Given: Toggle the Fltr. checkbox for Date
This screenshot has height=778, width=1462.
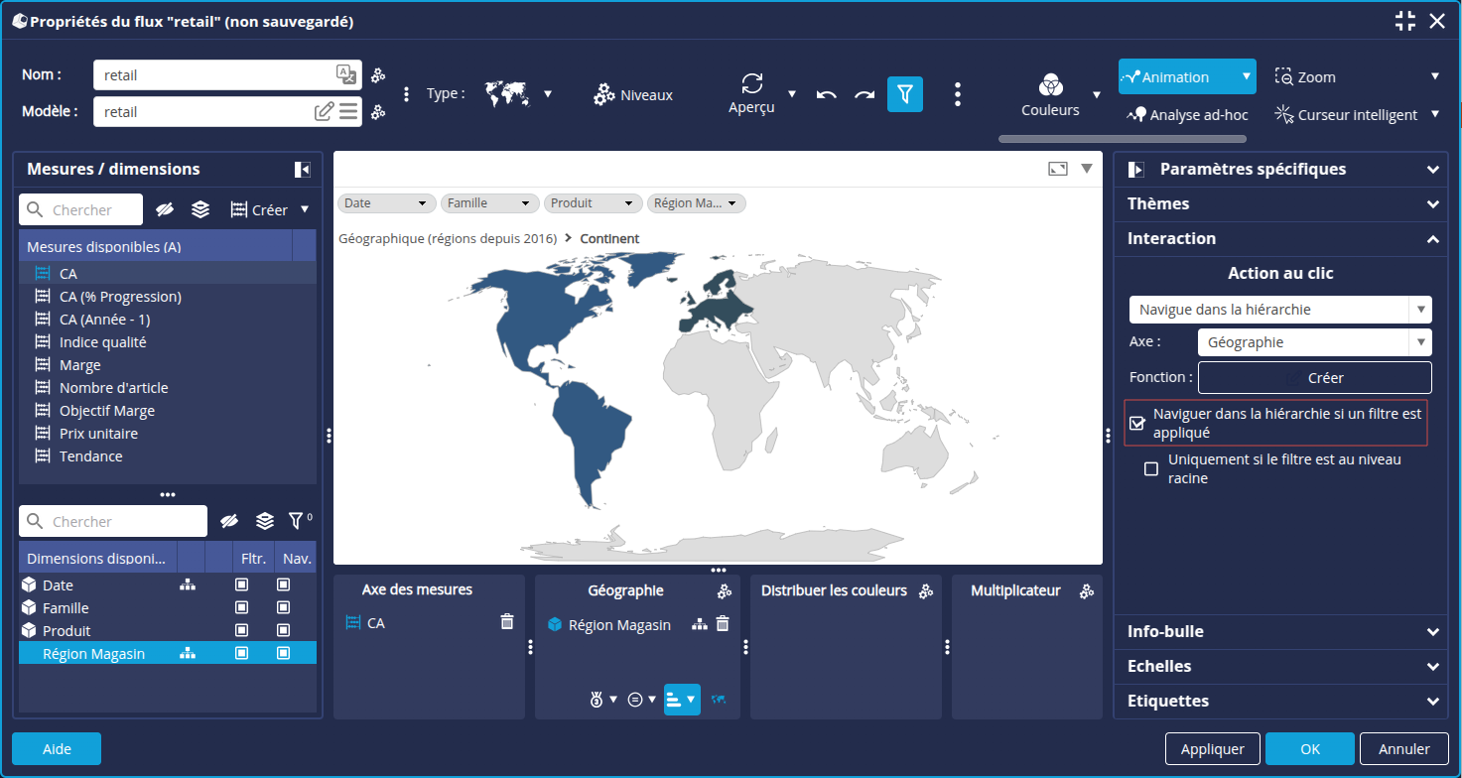Looking at the screenshot, I should (x=241, y=585).
